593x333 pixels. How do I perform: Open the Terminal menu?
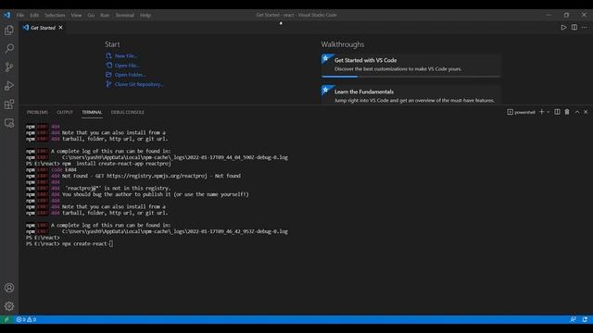[x=125, y=15]
